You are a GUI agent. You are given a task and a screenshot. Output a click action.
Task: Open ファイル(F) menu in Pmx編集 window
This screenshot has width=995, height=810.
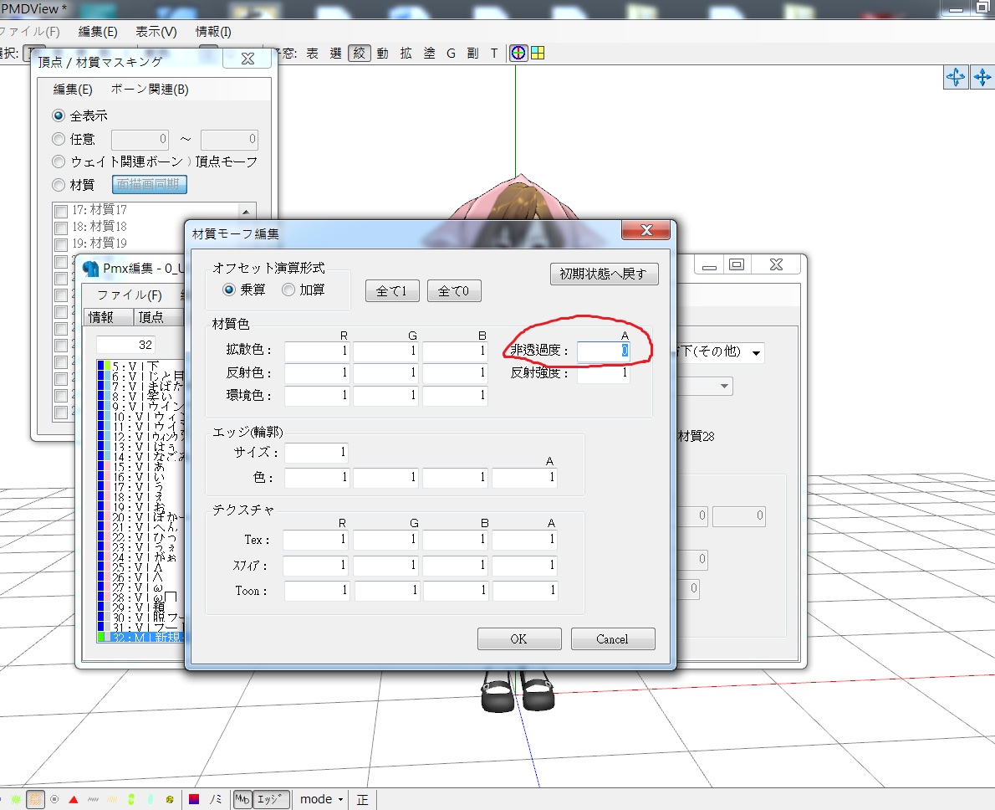point(130,295)
